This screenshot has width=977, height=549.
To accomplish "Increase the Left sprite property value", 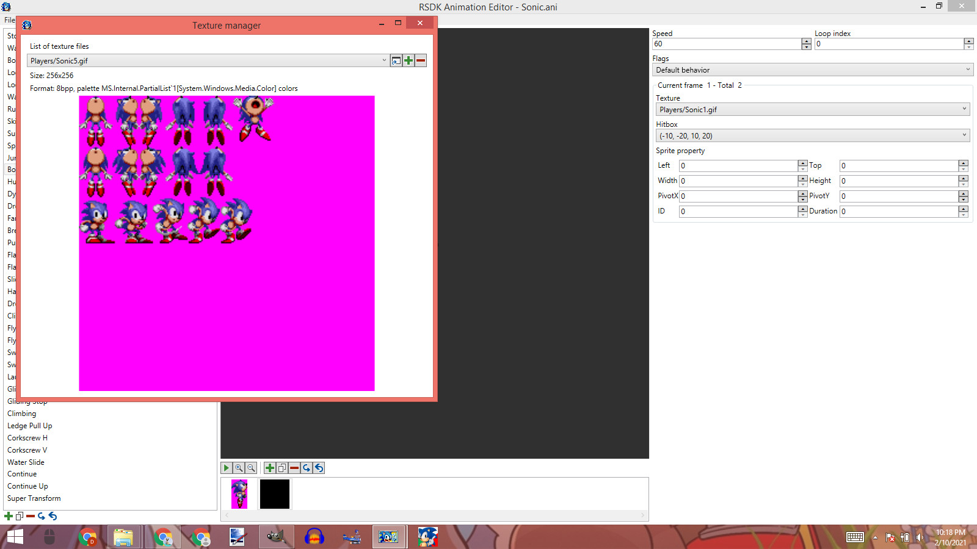I will 802,163.
